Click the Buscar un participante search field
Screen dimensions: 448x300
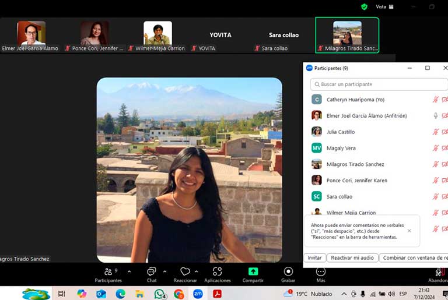coord(379,84)
